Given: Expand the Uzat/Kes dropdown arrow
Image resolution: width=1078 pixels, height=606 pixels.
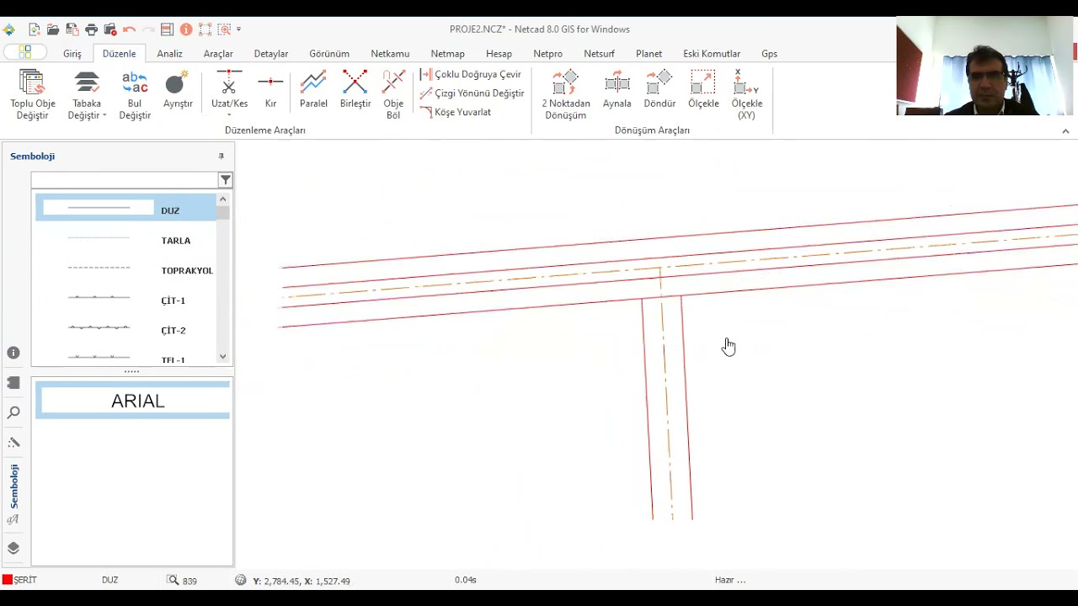Looking at the screenshot, I should [229, 116].
